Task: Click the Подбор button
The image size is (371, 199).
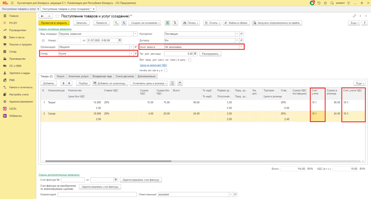Action: click(83, 83)
